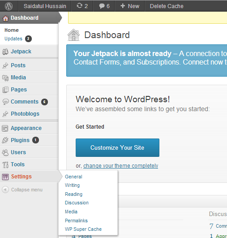Open the Users menu
Screen dimensions: 227x238
click(x=18, y=152)
